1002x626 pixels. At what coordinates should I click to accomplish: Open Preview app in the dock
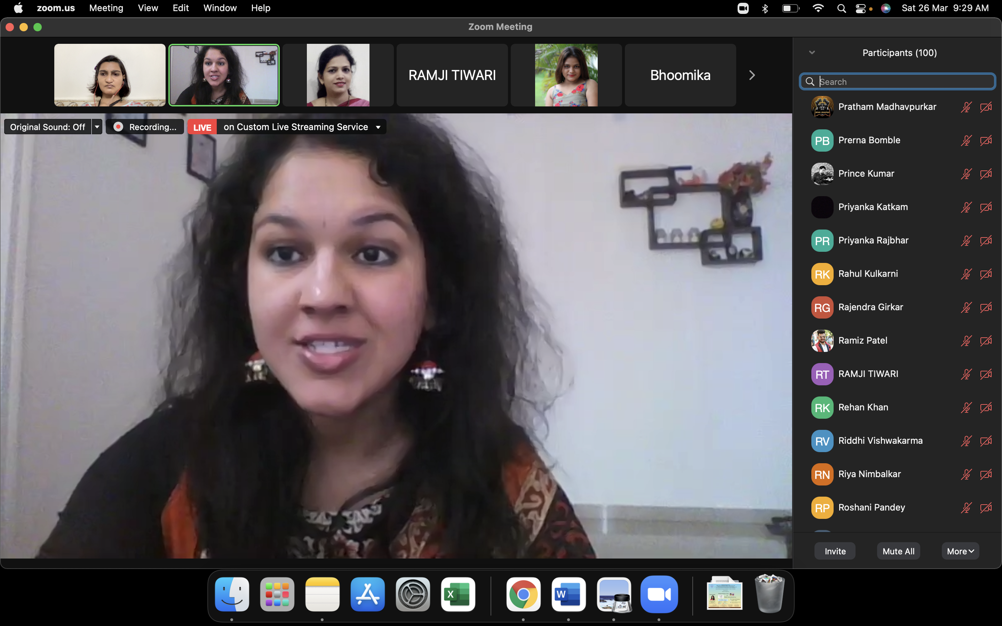[614, 595]
